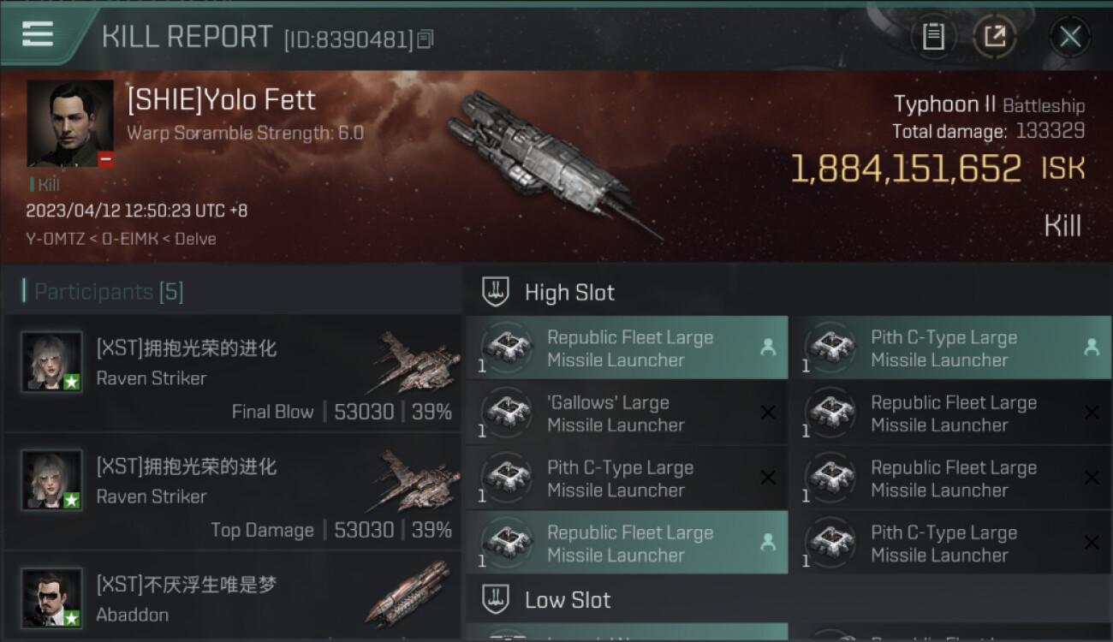
Task: Click the High Slot shield icon
Action: click(x=497, y=292)
